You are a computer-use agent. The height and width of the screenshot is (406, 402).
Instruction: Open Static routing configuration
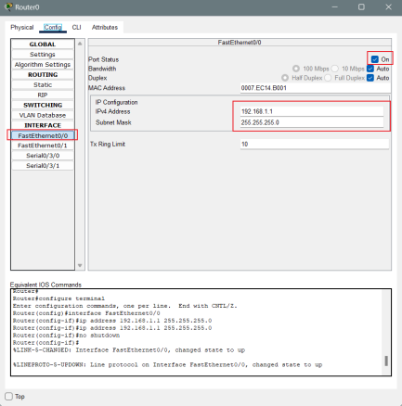click(x=43, y=84)
